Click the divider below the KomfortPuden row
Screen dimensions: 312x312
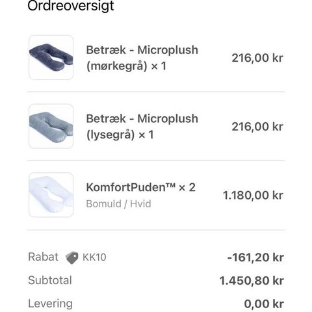(x=156, y=230)
